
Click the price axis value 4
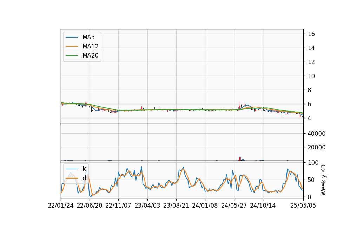(x=310, y=118)
